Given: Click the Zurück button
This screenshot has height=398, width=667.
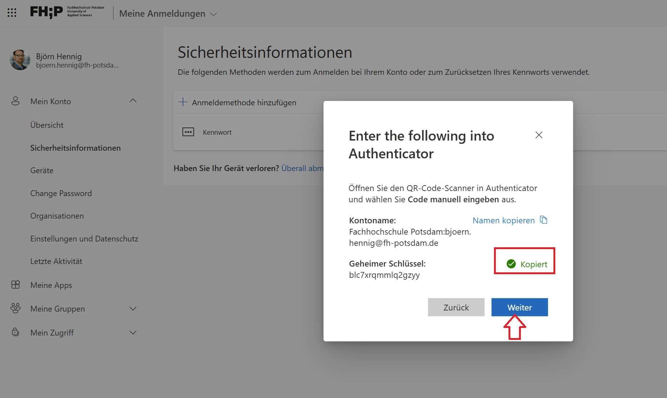Looking at the screenshot, I should coord(456,307).
